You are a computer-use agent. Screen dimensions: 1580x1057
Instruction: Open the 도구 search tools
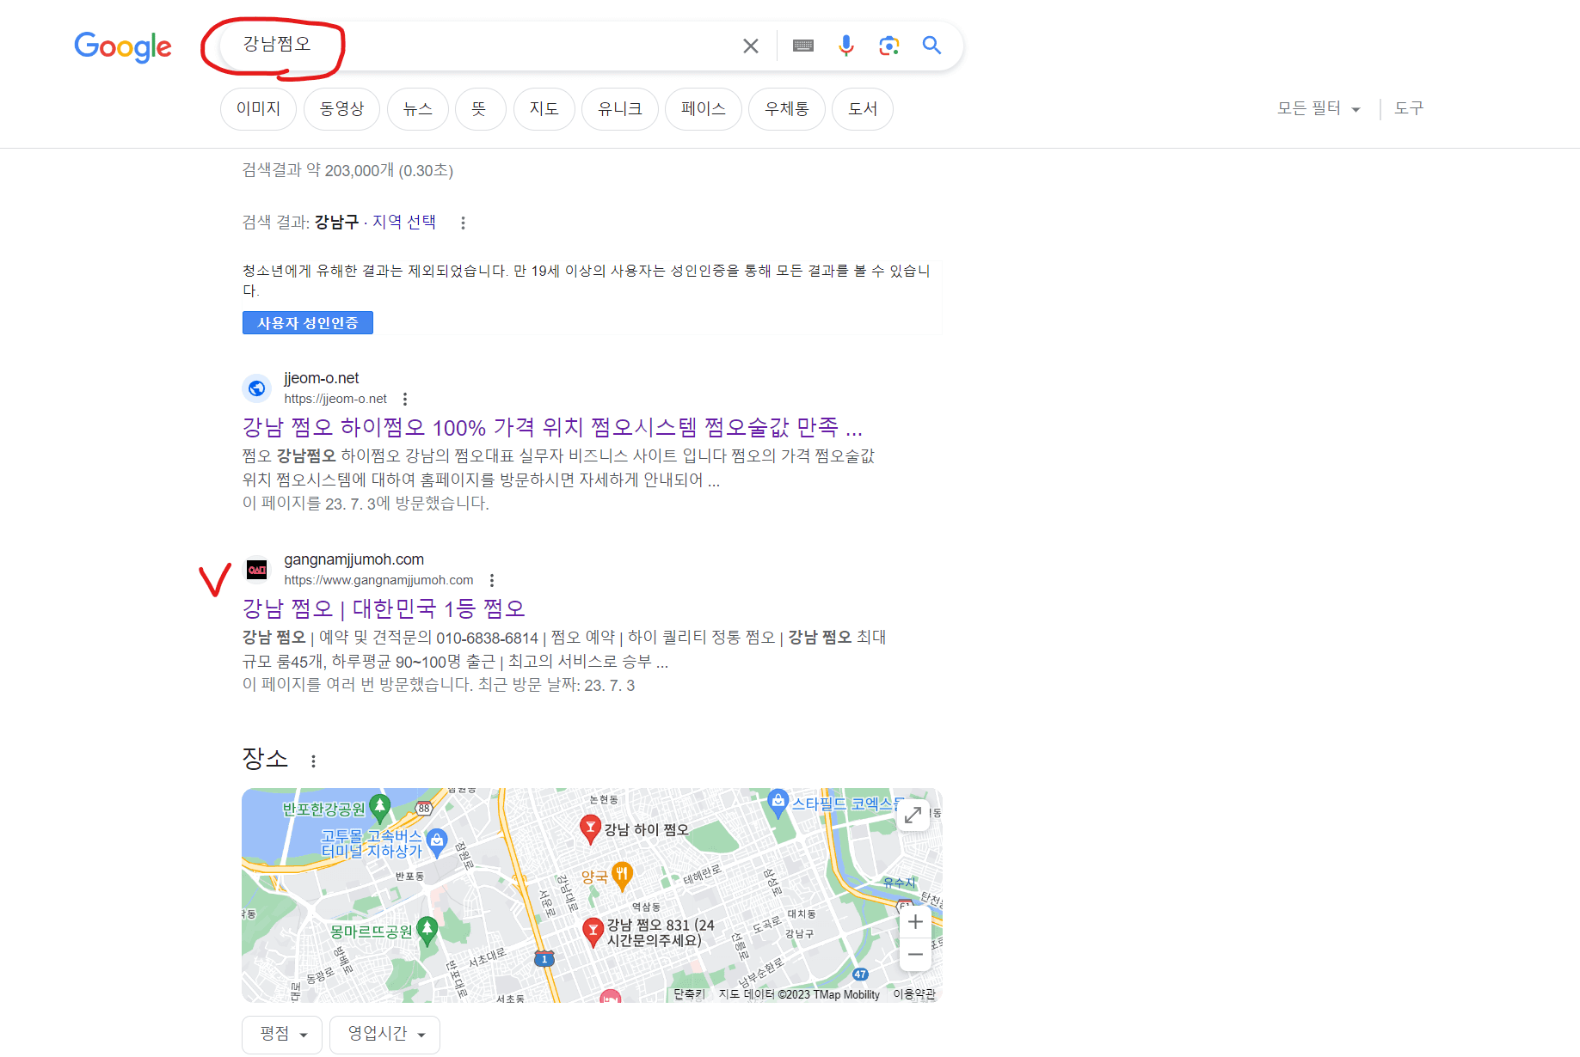1409,108
